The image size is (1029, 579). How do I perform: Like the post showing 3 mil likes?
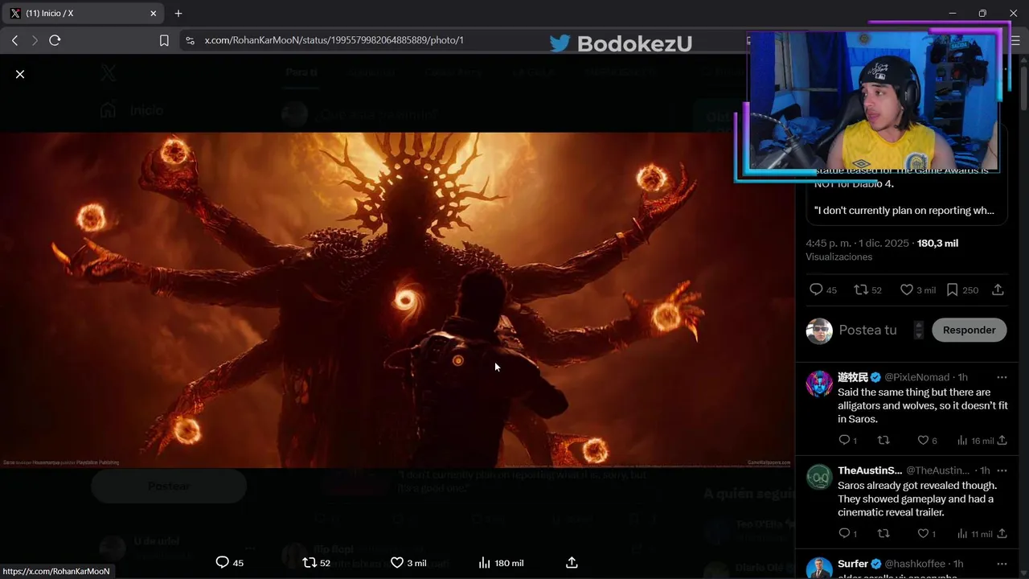(x=907, y=289)
